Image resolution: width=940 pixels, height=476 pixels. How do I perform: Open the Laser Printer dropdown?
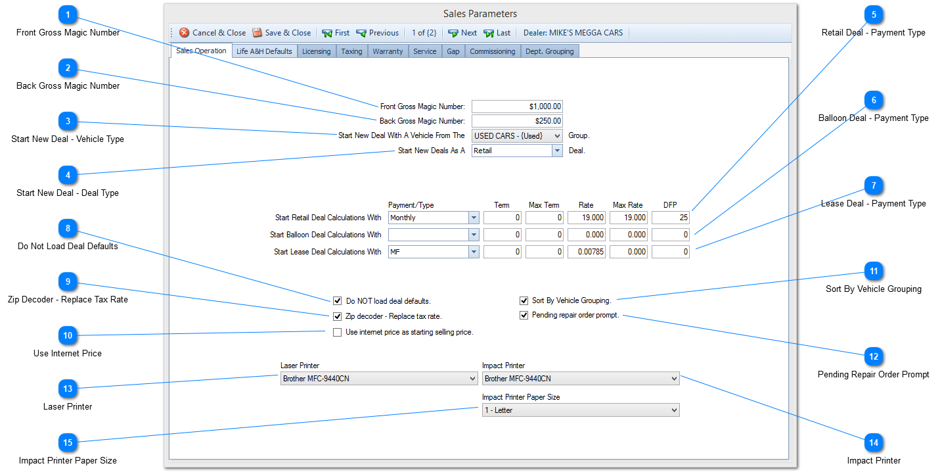coord(379,379)
